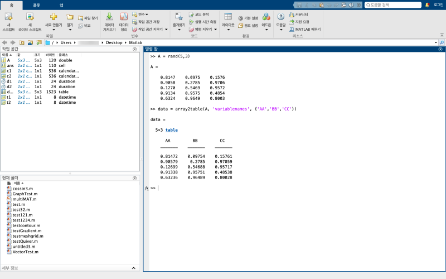446x279 pixels.
Task: Switch to the 앱 tab
Action: coord(61,6)
